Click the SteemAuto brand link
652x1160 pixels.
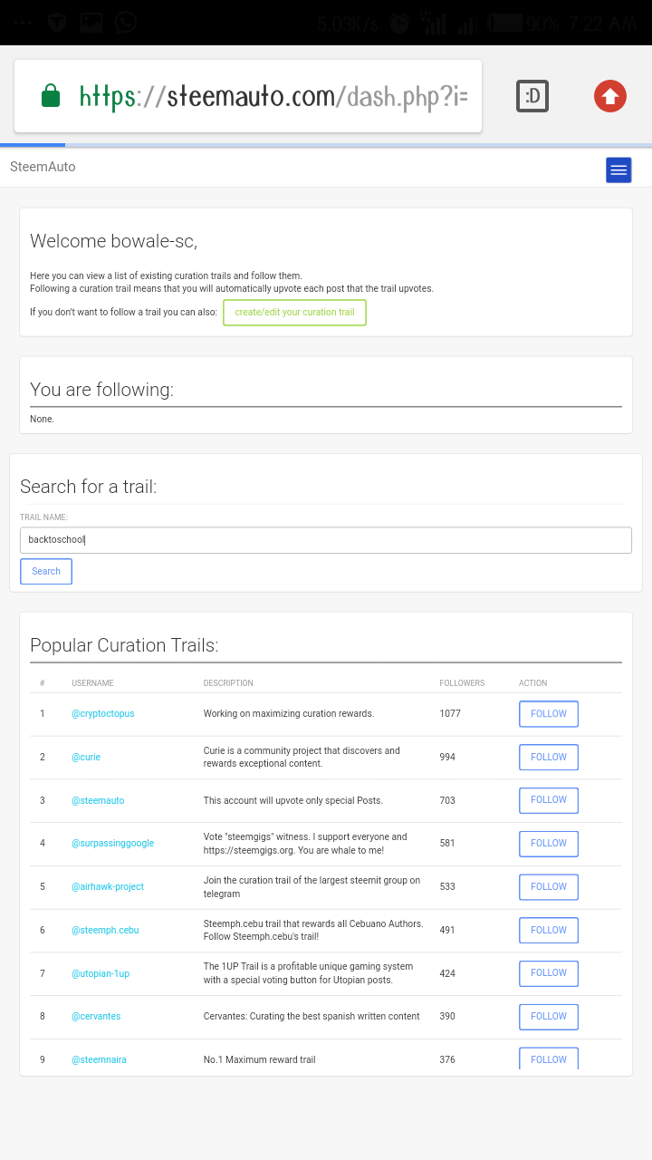point(43,167)
